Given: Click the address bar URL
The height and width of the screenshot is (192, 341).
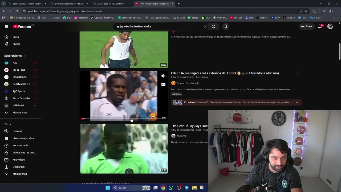Looking at the screenshot, I should [x=65, y=11].
